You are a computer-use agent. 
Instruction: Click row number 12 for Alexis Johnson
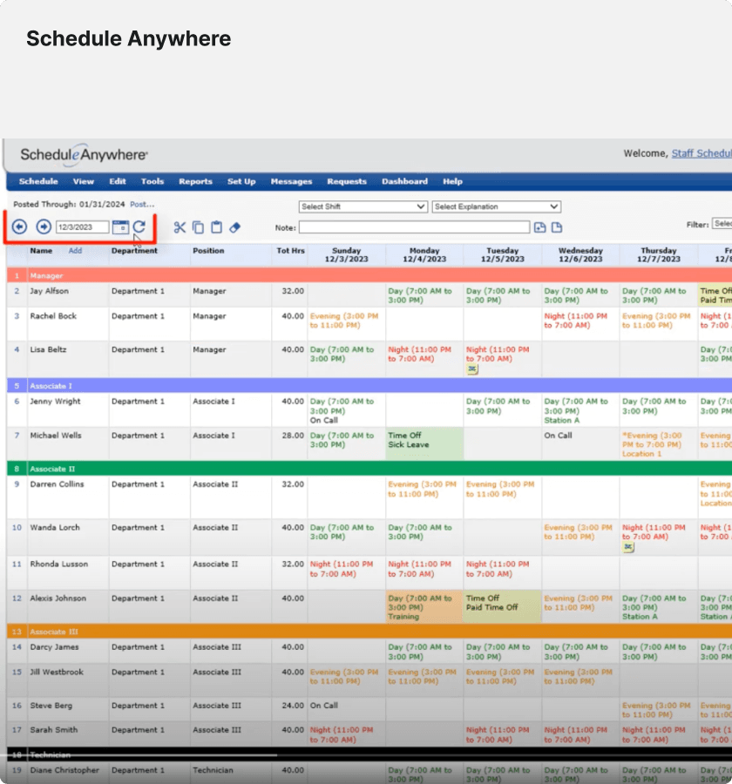click(x=17, y=598)
